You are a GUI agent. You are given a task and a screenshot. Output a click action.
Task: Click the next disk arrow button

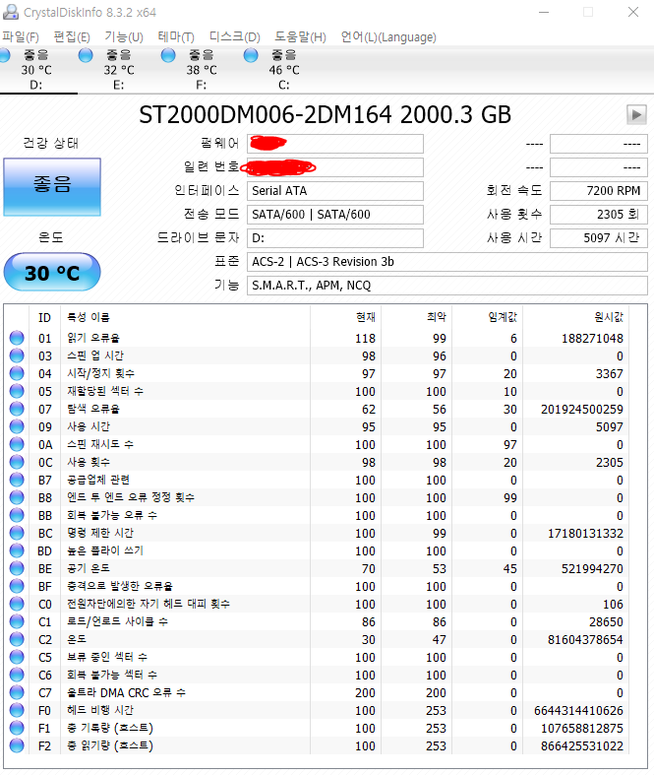click(636, 114)
